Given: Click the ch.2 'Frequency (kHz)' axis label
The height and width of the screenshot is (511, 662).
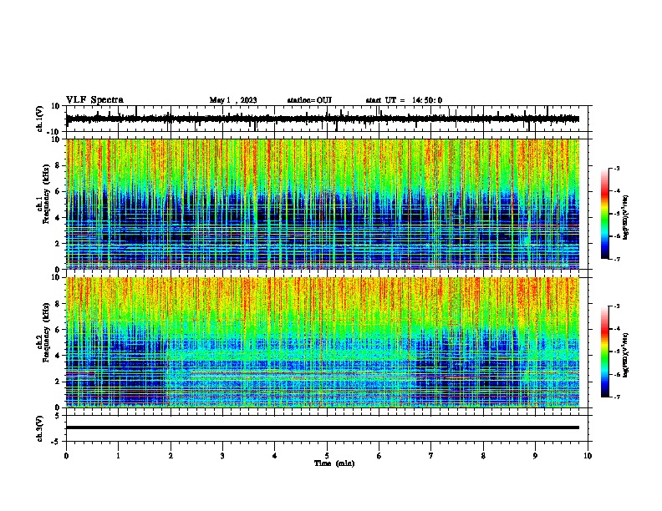Looking at the screenshot, I should coord(46,332).
